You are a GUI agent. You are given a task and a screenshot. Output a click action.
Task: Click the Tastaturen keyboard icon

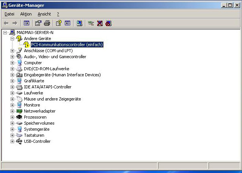(19, 135)
